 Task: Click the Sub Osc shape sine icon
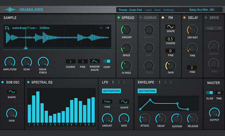pyautogui.click(x=12, y=92)
